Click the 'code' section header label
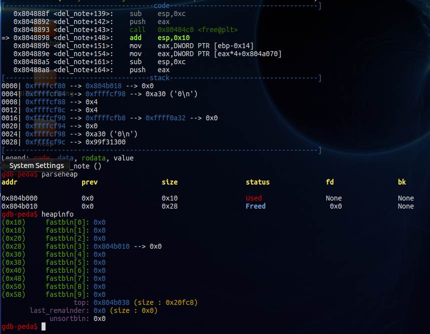 [x=162, y=6]
